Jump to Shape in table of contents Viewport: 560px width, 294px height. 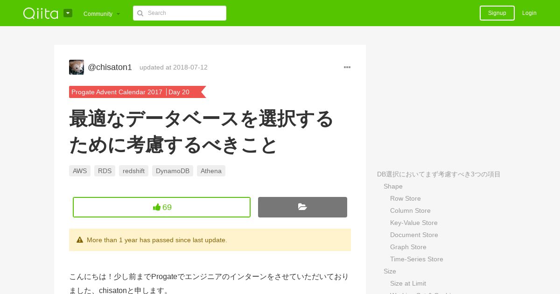pyautogui.click(x=393, y=186)
